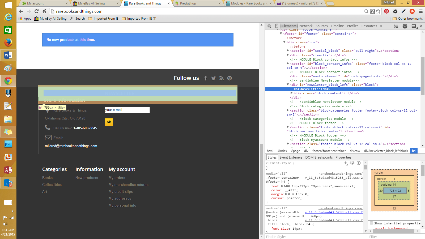This screenshot has height=239, width=425.
Task: Open the Profiles panel
Action: pos(352,26)
